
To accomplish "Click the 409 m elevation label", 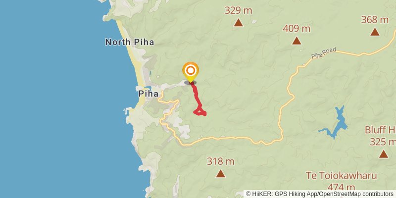I will coord(297,29).
